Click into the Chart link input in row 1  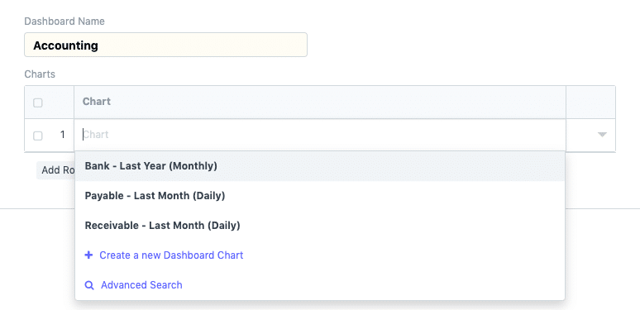pyautogui.click(x=320, y=135)
